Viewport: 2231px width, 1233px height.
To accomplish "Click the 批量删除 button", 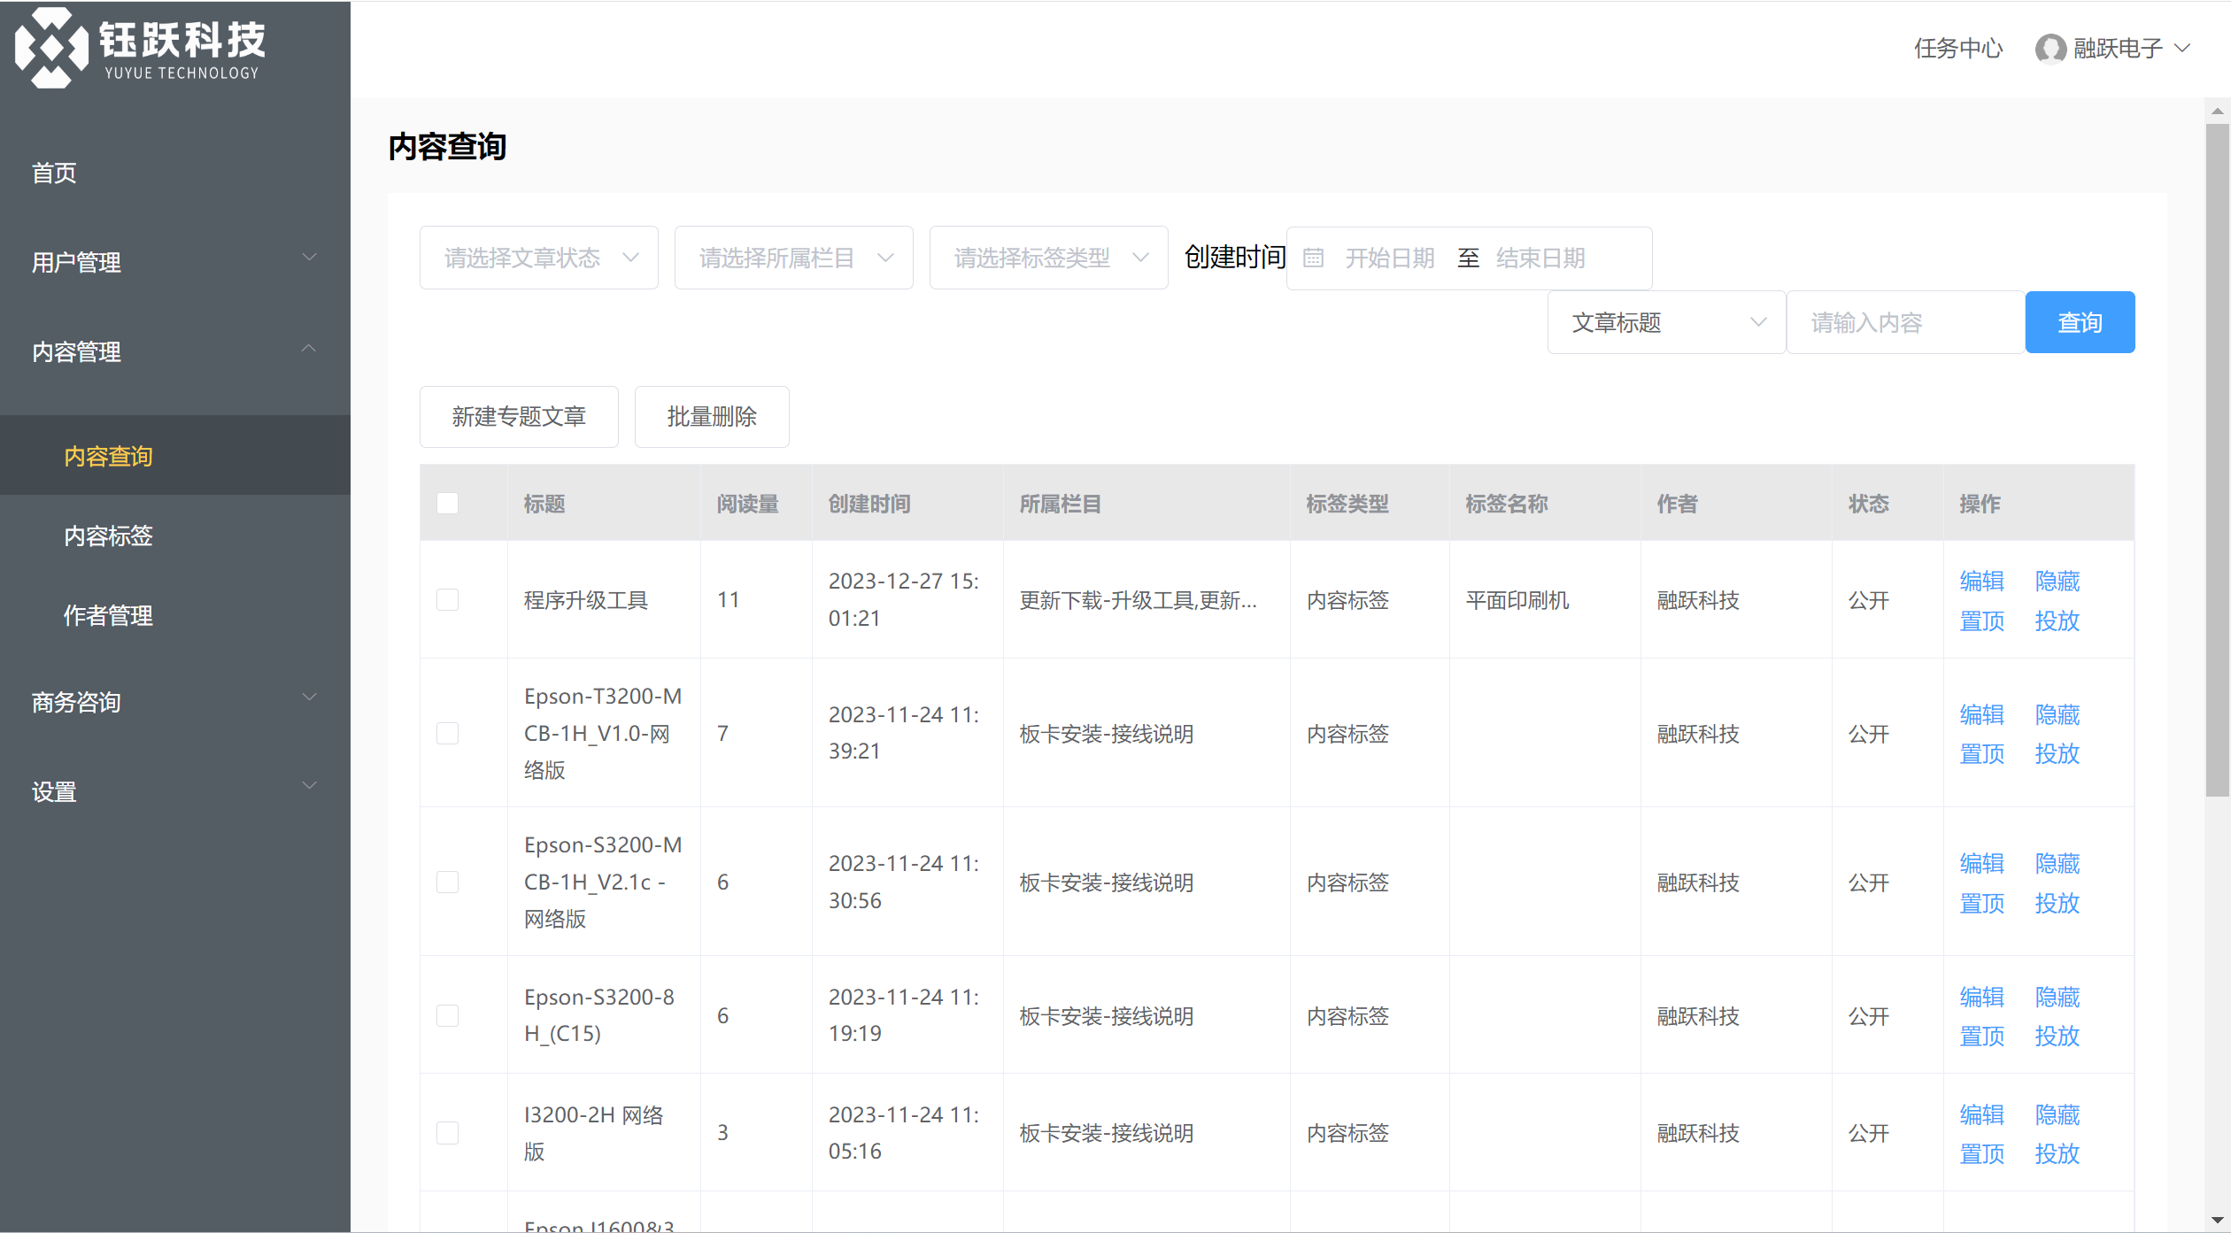I will 712,417.
